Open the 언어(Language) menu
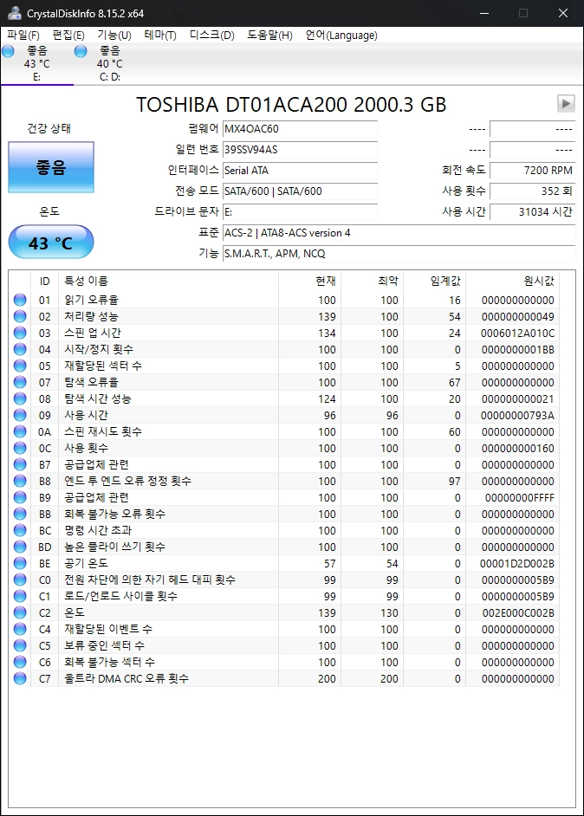584x816 pixels. 341,35
